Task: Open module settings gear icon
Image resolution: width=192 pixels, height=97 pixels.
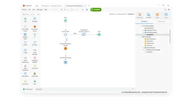Action: (x=62, y=9)
